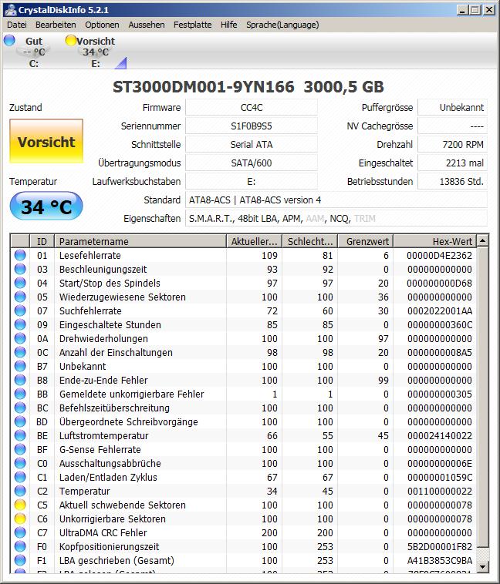Click the Aktueller... column header
Screen dimensions: 500x584
pyautogui.click(x=254, y=241)
